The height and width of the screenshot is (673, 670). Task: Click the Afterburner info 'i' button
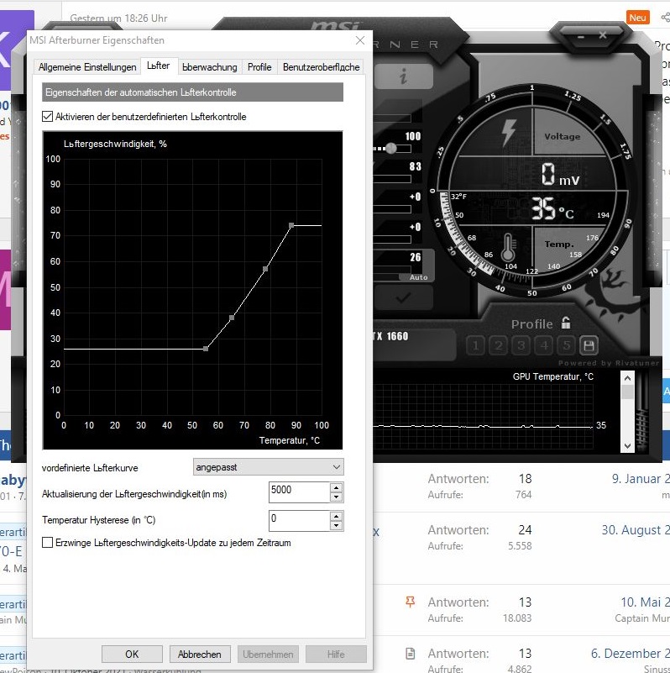pyautogui.click(x=403, y=76)
